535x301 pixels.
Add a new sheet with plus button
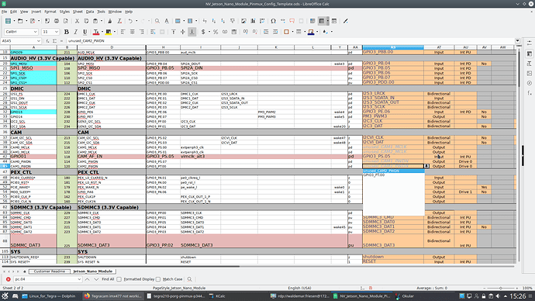pos(25,272)
